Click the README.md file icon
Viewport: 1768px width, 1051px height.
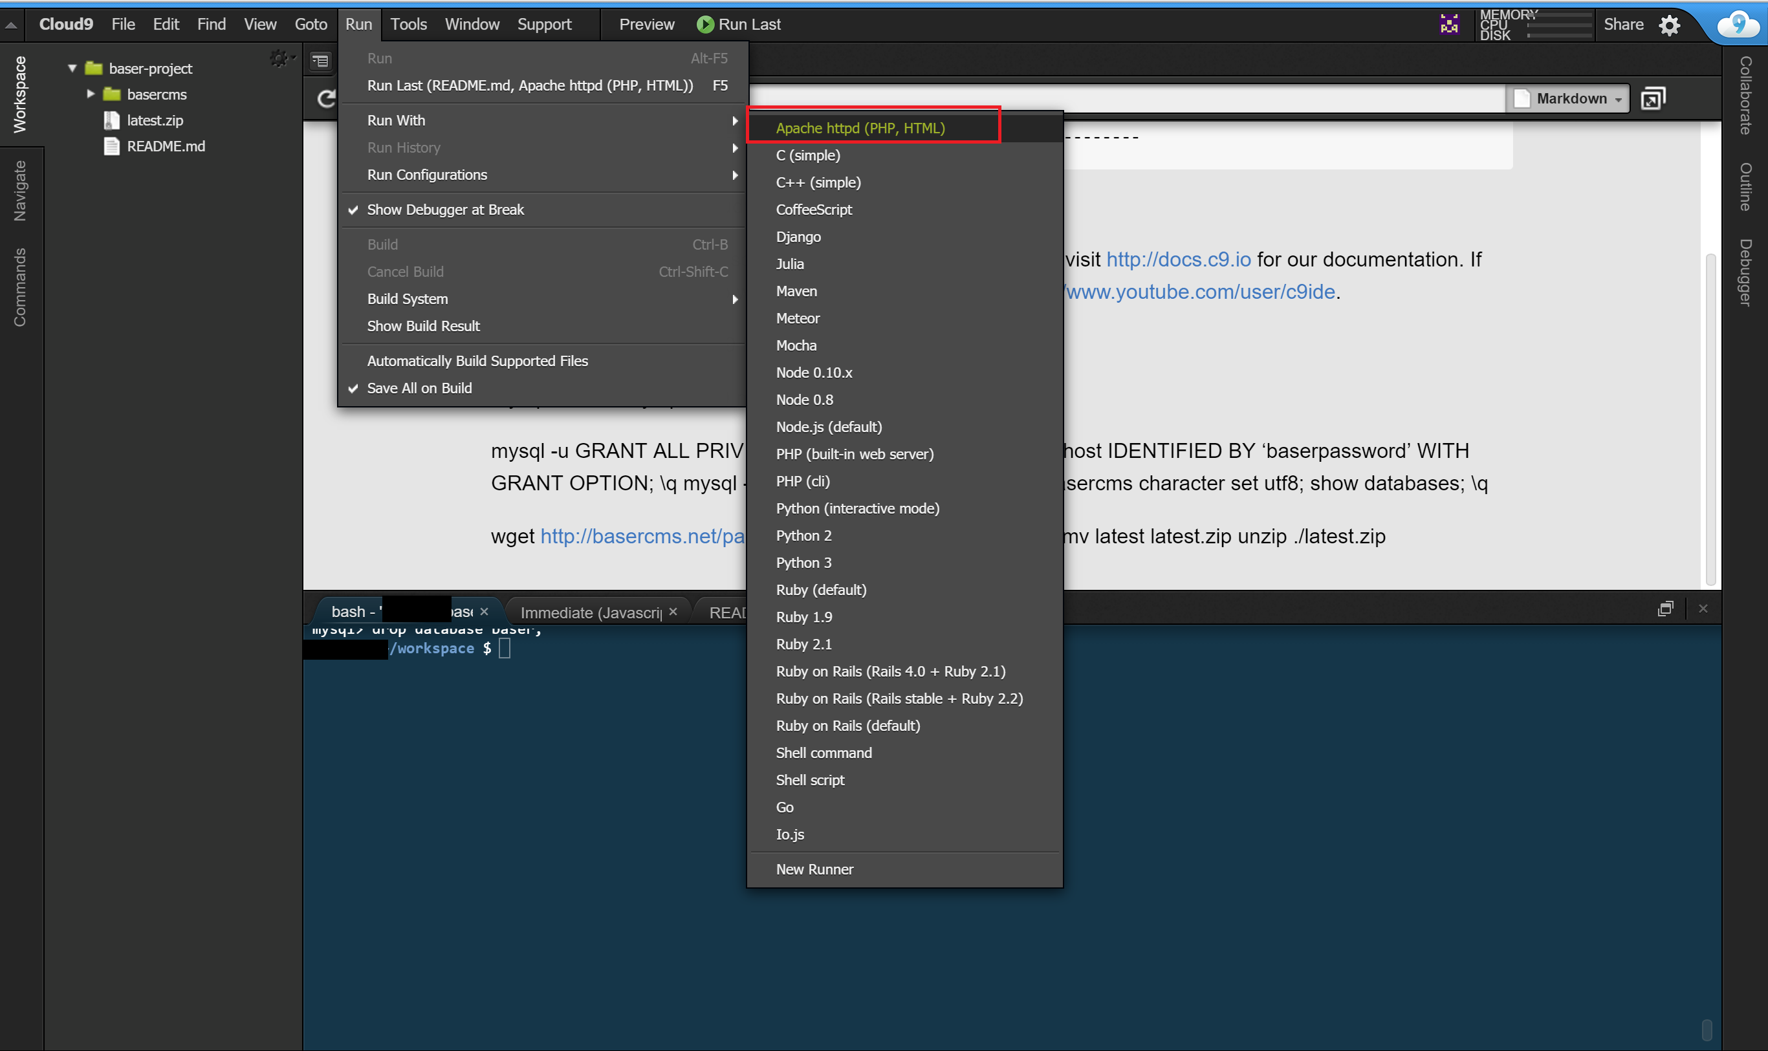coord(111,147)
